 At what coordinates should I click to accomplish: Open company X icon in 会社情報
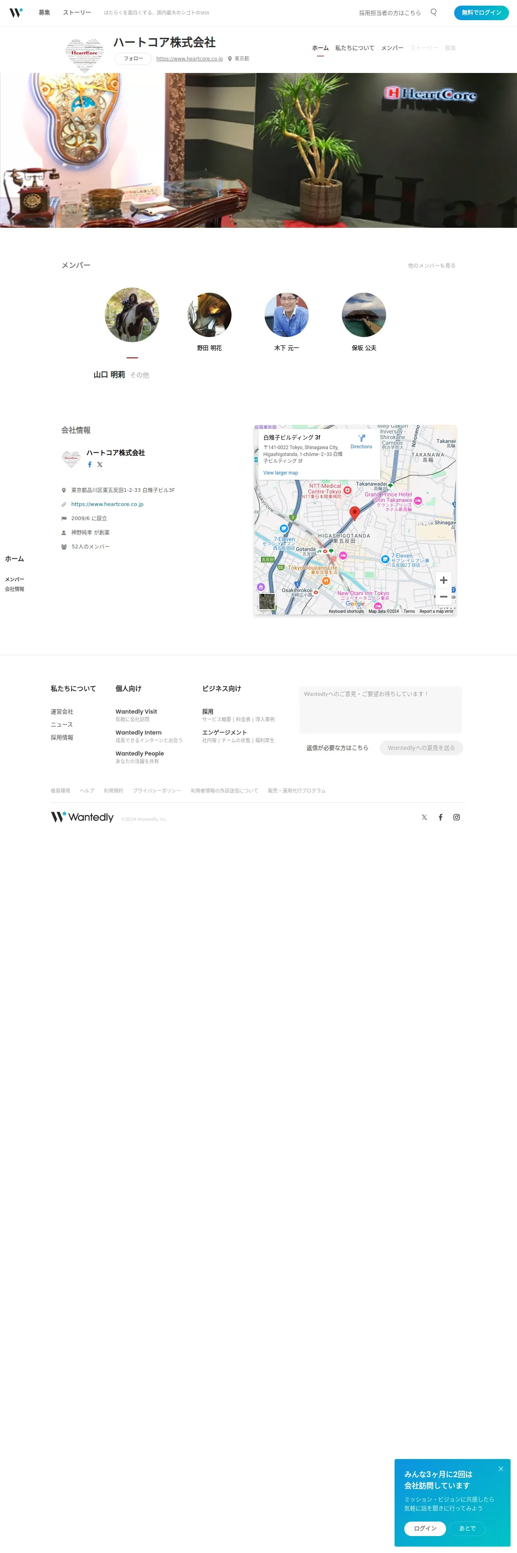(100, 465)
